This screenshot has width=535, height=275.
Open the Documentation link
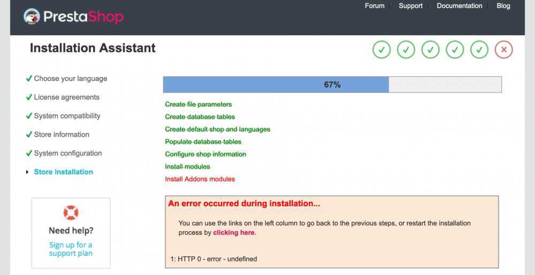pyautogui.click(x=459, y=6)
